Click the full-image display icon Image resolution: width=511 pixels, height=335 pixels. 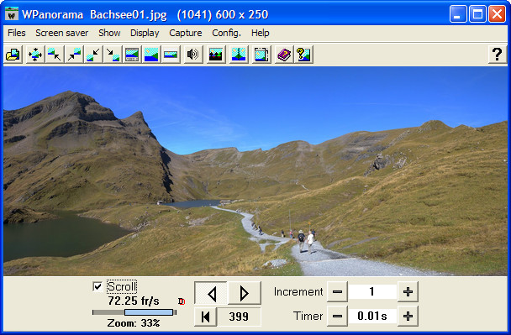[x=151, y=55]
